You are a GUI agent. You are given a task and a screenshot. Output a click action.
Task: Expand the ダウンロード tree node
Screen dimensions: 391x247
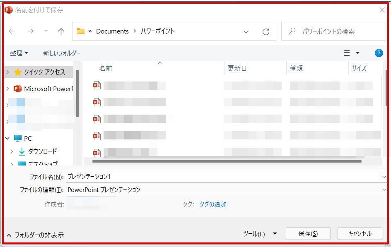pos(12,151)
